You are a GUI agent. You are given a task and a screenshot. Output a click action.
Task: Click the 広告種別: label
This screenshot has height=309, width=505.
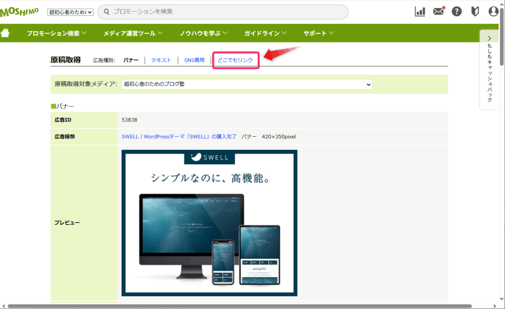pos(104,60)
